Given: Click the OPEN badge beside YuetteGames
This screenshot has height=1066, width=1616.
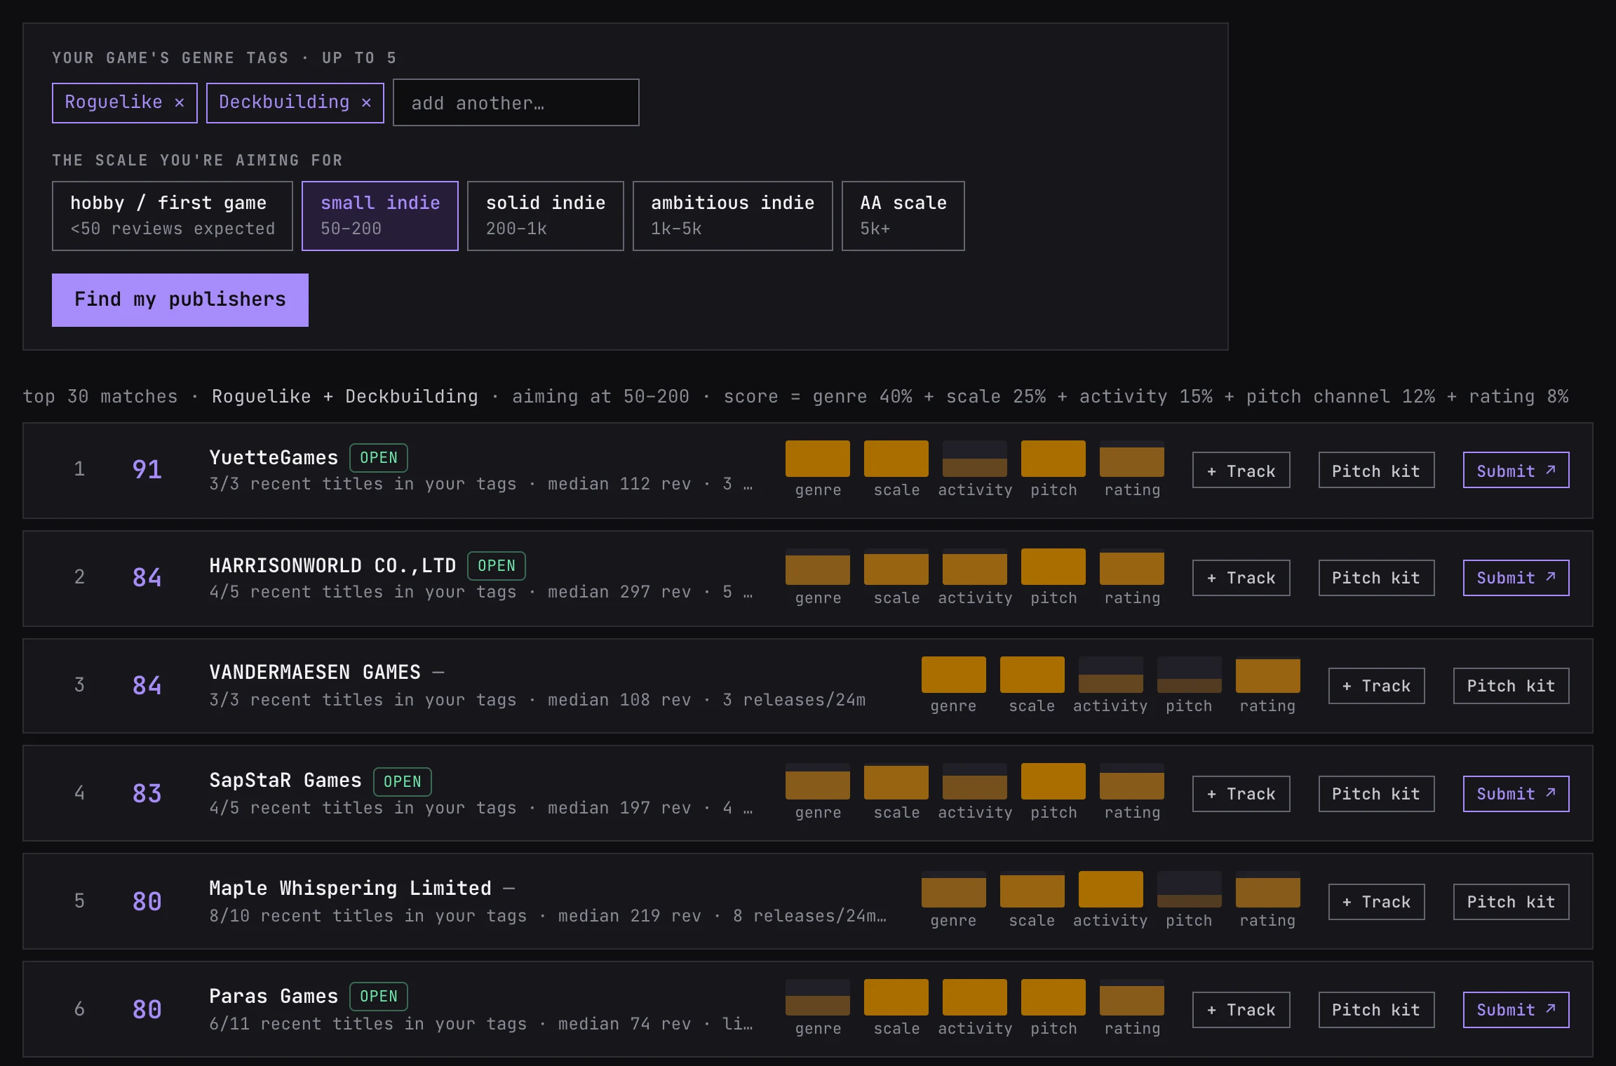Looking at the screenshot, I should [379, 458].
